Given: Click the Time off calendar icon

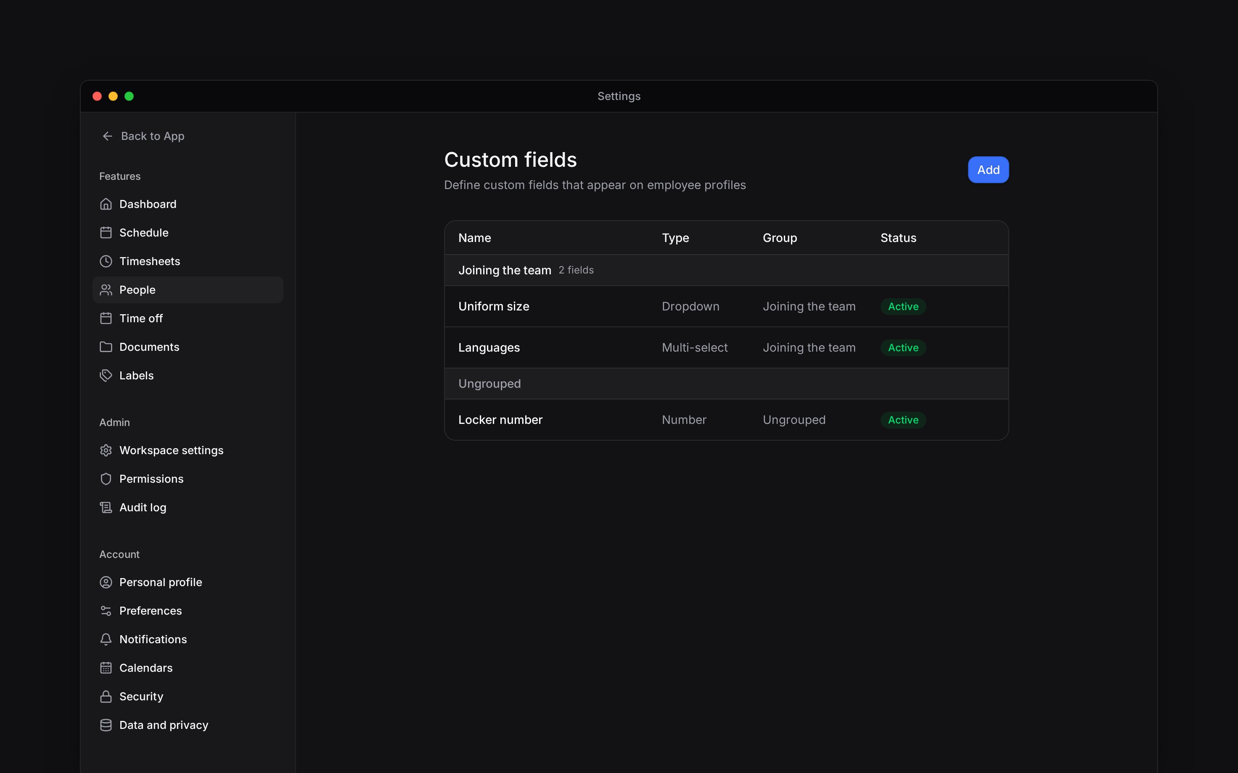Looking at the screenshot, I should pyautogui.click(x=106, y=318).
